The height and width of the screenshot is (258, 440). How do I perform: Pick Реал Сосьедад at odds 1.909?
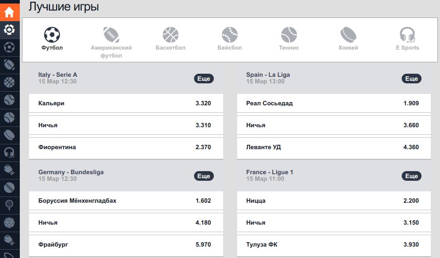click(x=334, y=104)
